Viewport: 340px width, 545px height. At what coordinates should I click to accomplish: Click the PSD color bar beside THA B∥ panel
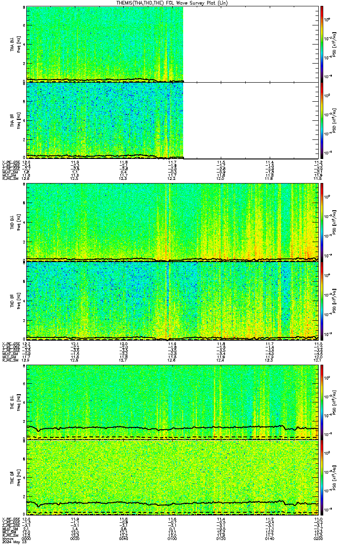coord(322,120)
